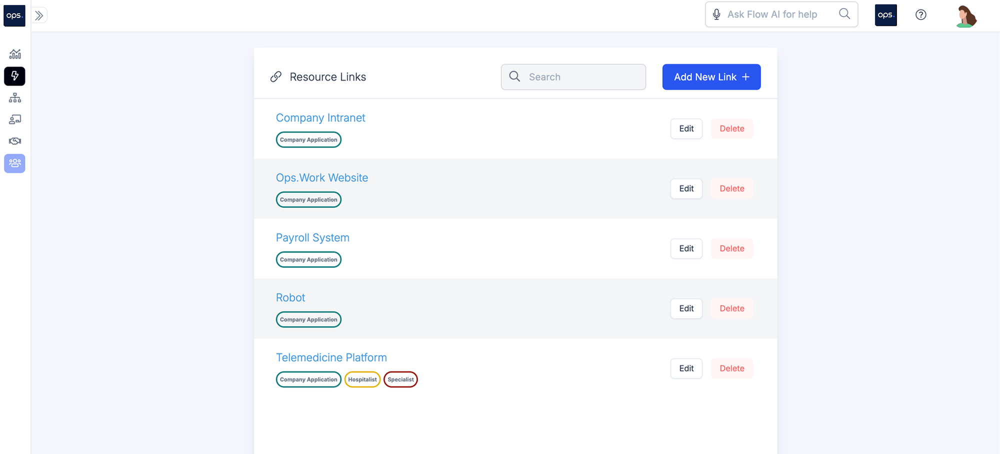Click the microphone icon in Flow AI bar

716,14
